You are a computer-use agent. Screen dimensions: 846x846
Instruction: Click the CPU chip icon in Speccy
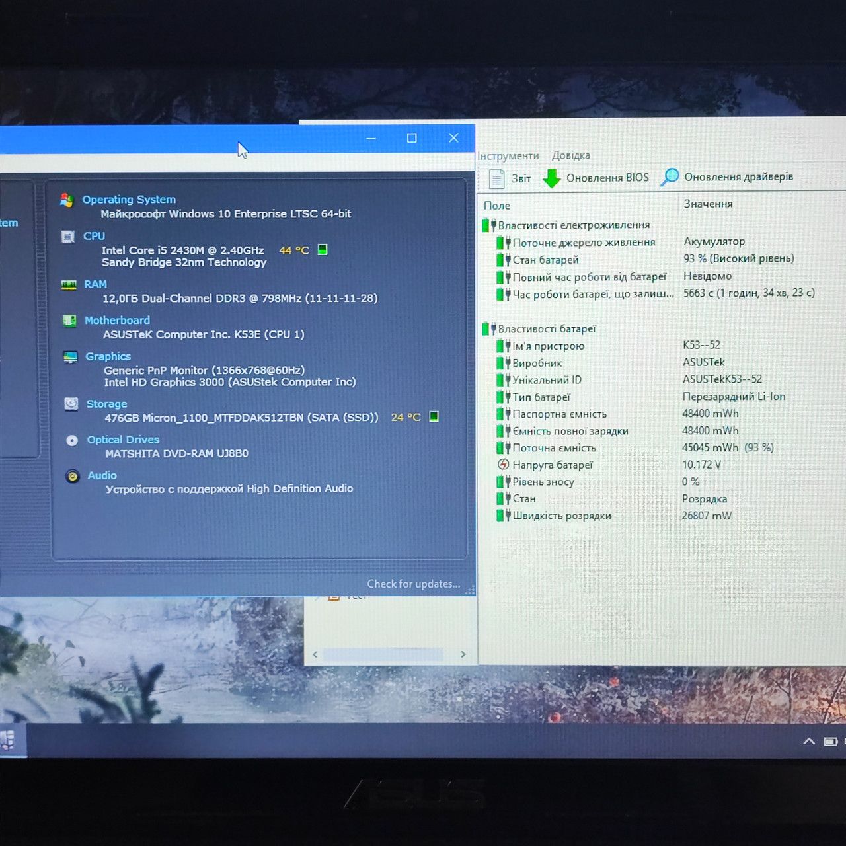coord(67,237)
